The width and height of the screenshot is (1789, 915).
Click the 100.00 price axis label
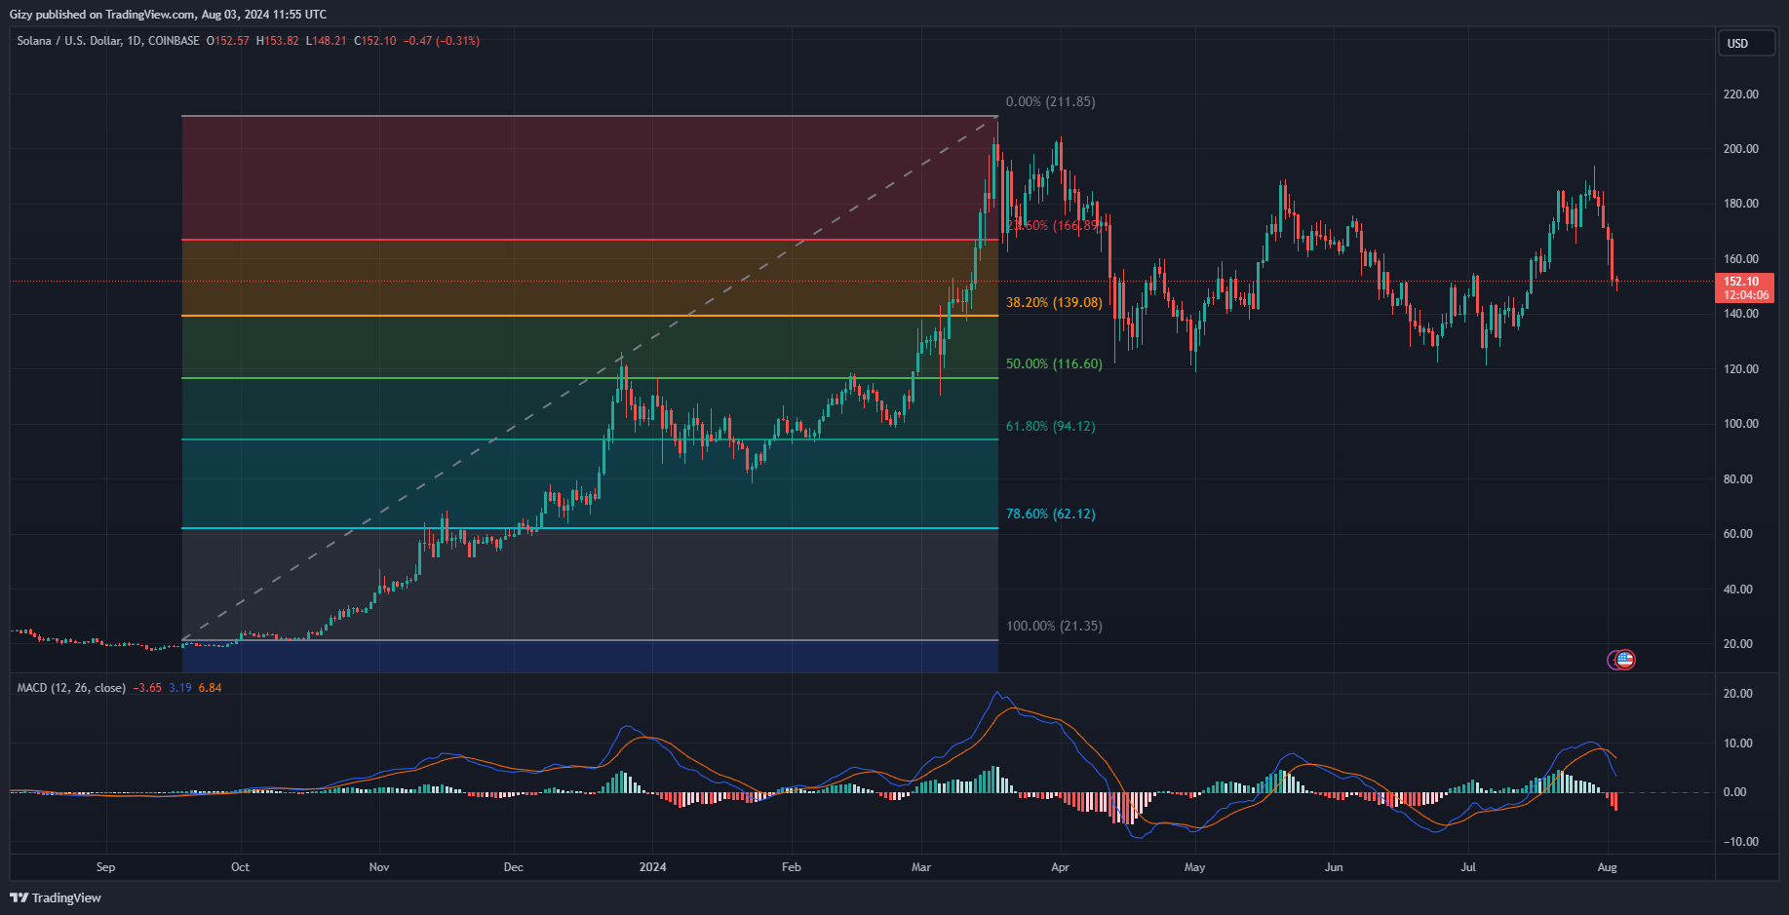coord(1741,424)
